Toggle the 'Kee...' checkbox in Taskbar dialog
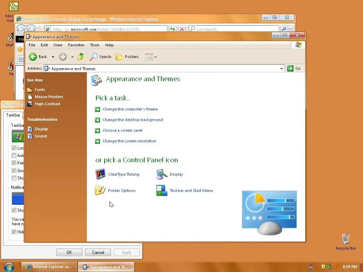 [x=14, y=163]
